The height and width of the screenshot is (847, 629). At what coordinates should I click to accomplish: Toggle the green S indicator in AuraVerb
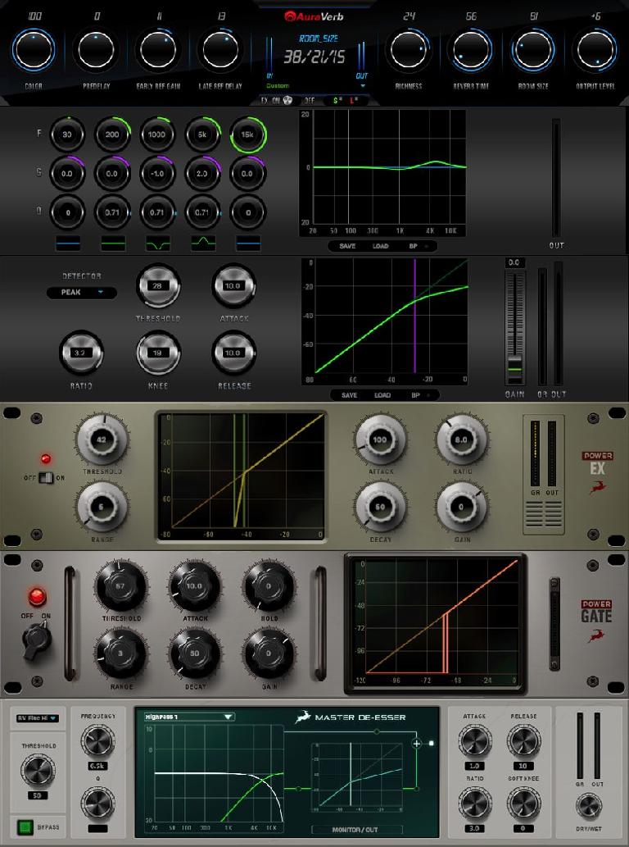[x=337, y=101]
